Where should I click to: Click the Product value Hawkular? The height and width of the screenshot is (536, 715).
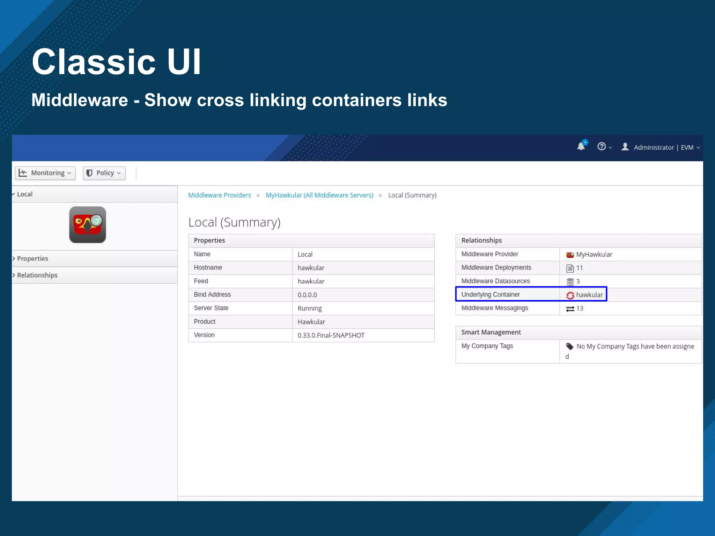311,322
